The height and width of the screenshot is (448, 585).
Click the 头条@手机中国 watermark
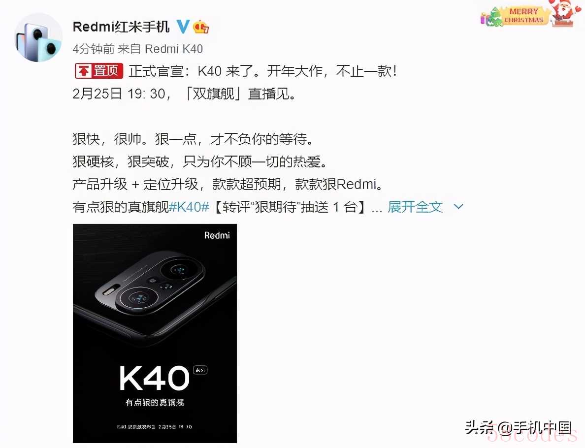(x=518, y=428)
